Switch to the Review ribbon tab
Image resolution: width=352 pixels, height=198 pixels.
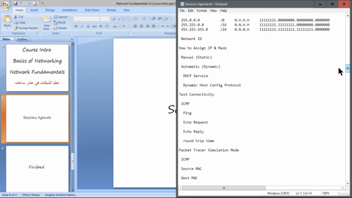click(x=112, y=10)
